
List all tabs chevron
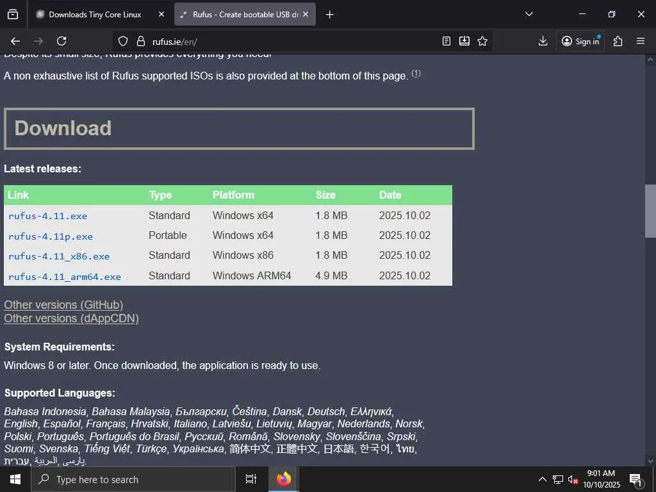pyautogui.click(x=529, y=14)
